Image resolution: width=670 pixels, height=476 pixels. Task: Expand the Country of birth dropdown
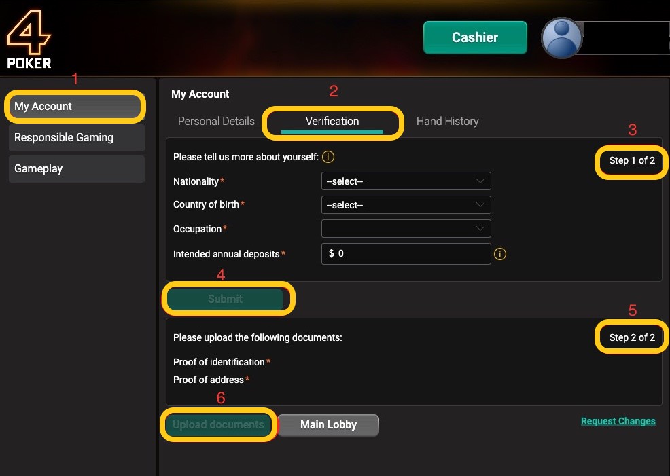click(406, 205)
